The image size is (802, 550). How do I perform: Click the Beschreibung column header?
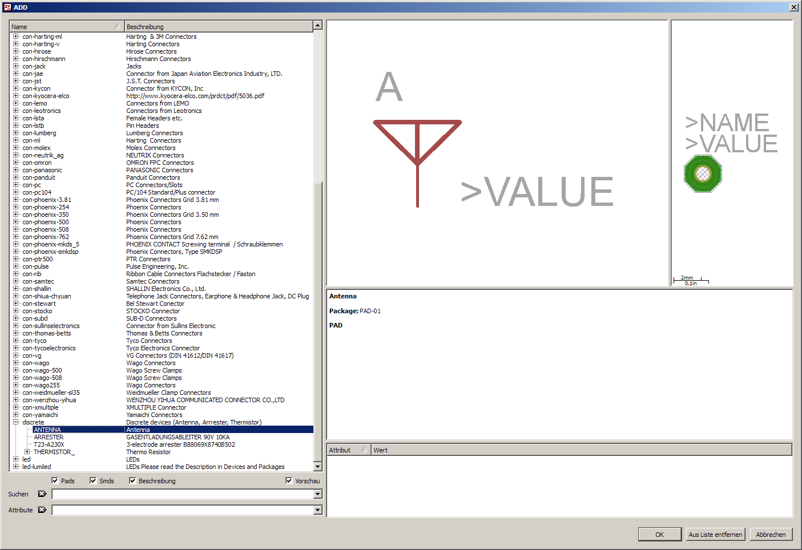(x=219, y=27)
